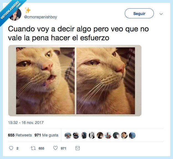The image size is (173, 159).
Task: Click the second liker avatar in dark clothing
Action: [x=76, y=135]
